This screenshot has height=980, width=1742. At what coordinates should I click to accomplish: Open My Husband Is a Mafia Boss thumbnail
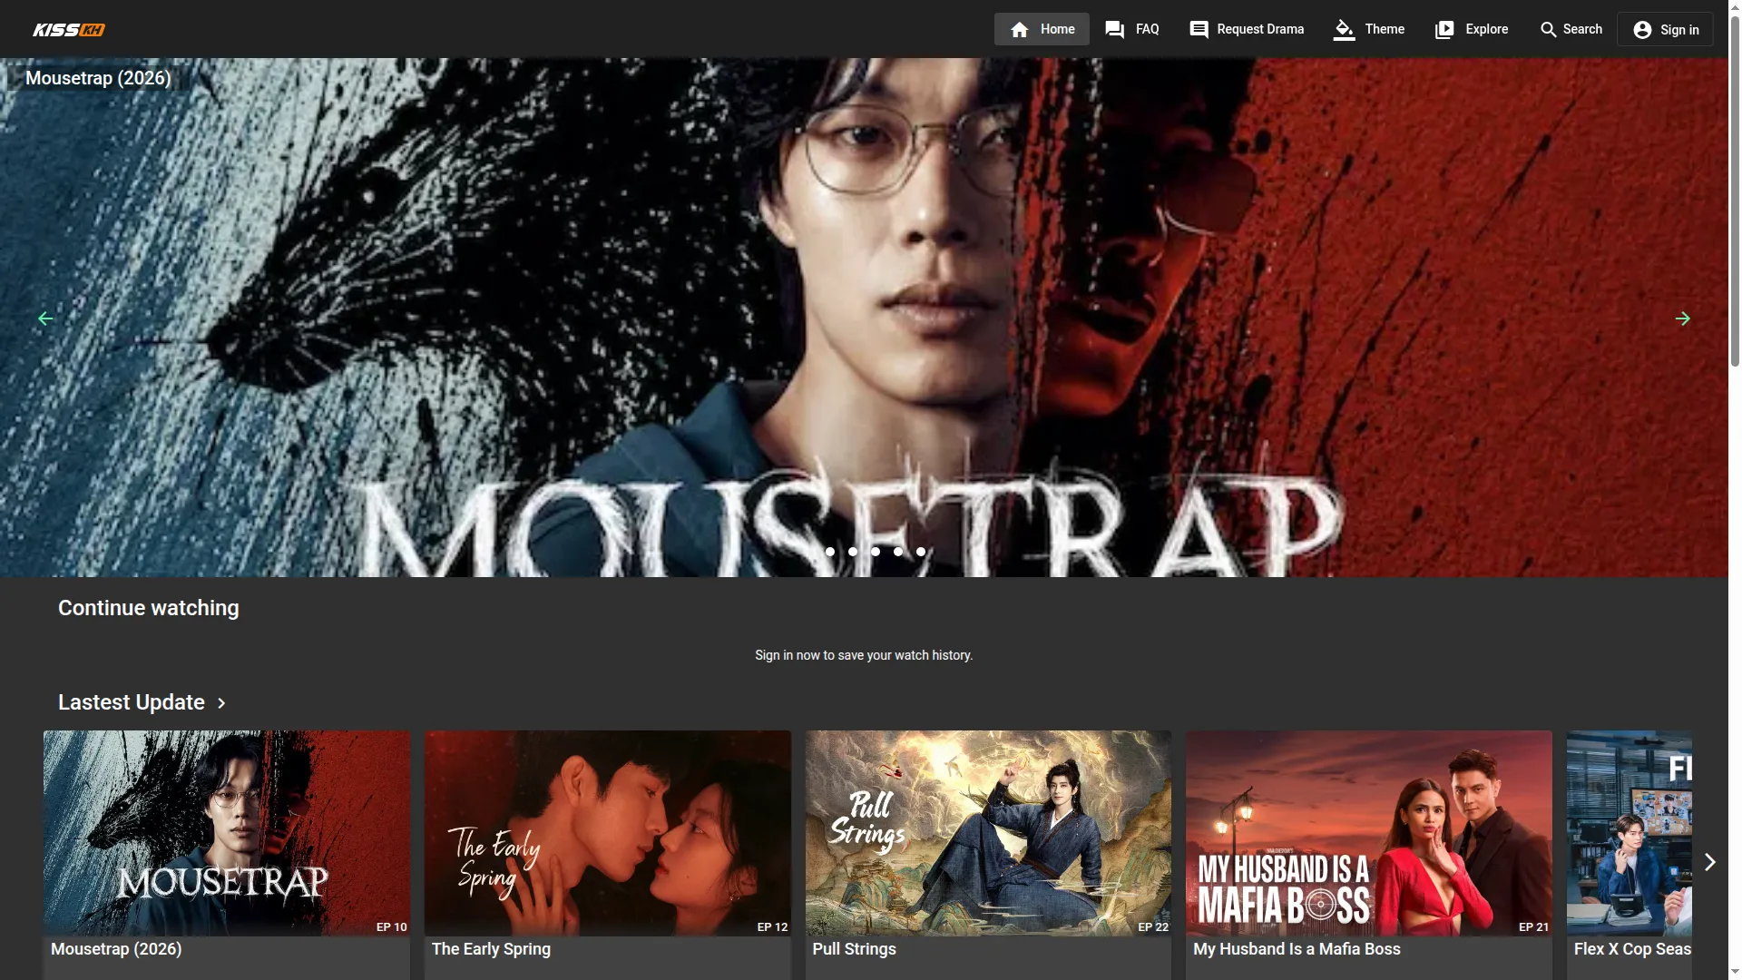point(1369,833)
